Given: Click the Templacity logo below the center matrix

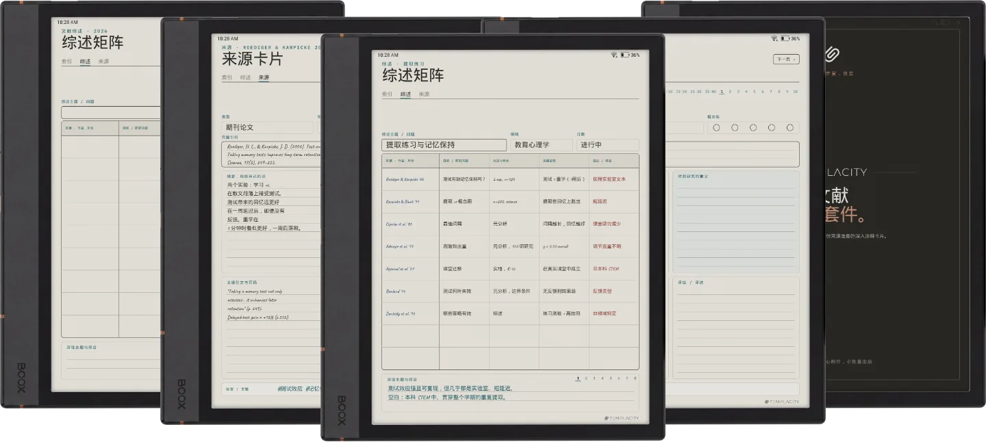Looking at the screenshot, I should (622, 418).
